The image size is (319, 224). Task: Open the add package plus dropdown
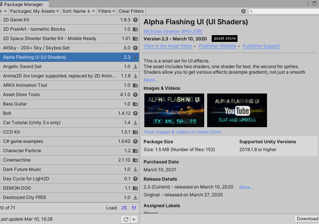(x=3, y=11)
